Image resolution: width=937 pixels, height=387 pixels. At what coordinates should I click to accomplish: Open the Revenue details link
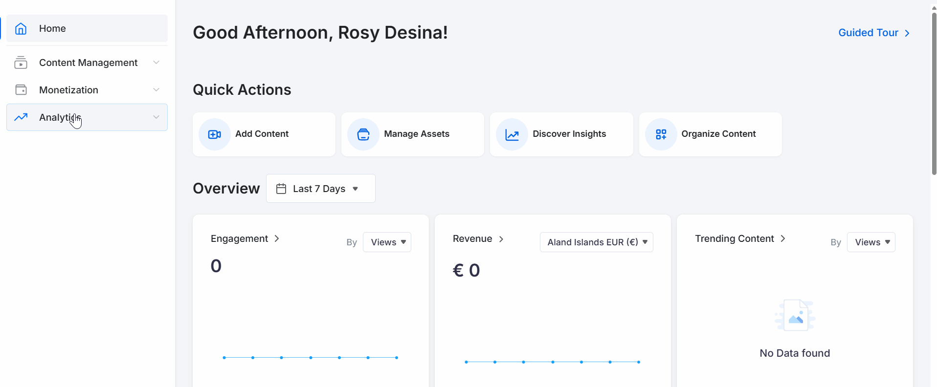[478, 238]
